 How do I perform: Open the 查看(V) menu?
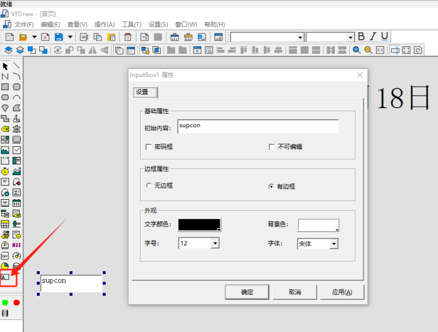(x=77, y=25)
